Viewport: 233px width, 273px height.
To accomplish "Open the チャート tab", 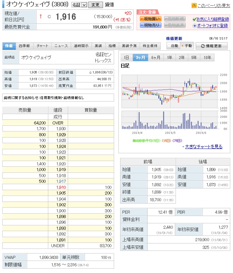I will click(x=42, y=46).
